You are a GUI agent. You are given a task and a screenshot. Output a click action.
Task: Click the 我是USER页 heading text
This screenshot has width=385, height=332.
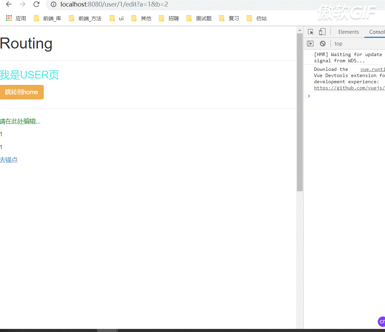point(30,75)
